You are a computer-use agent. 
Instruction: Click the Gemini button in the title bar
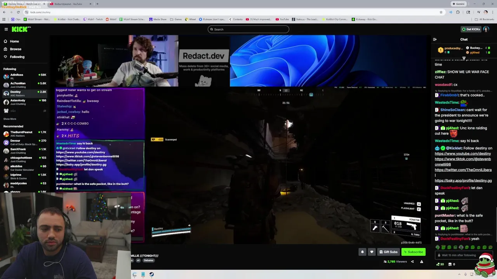pos(459,4)
